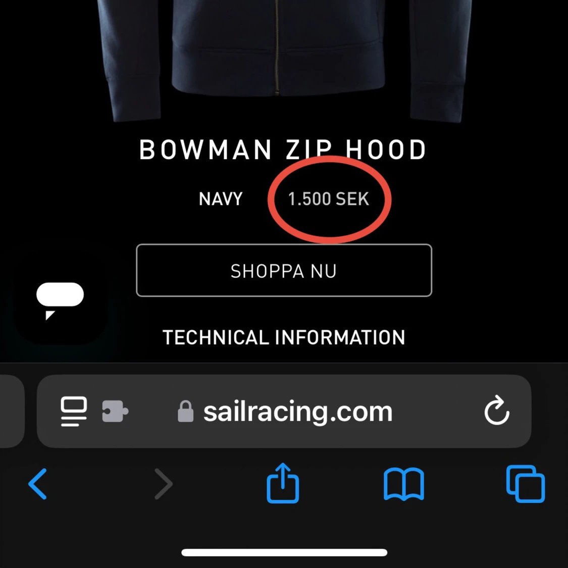Show all open tabs overview
This screenshot has height=568, width=568.
pos(526,484)
